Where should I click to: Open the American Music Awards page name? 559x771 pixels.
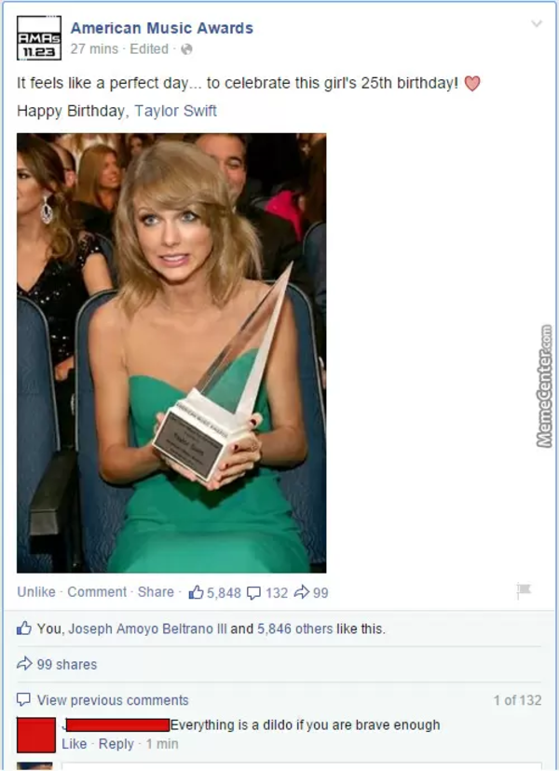(x=161, y=28)
